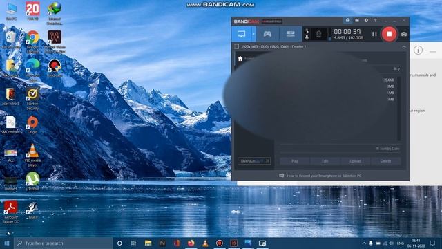Image resolution: width=442 pixels, height=249 pixels.
Task: Click the Unregistered badge in Bandicam
Action: coord(271,21)
